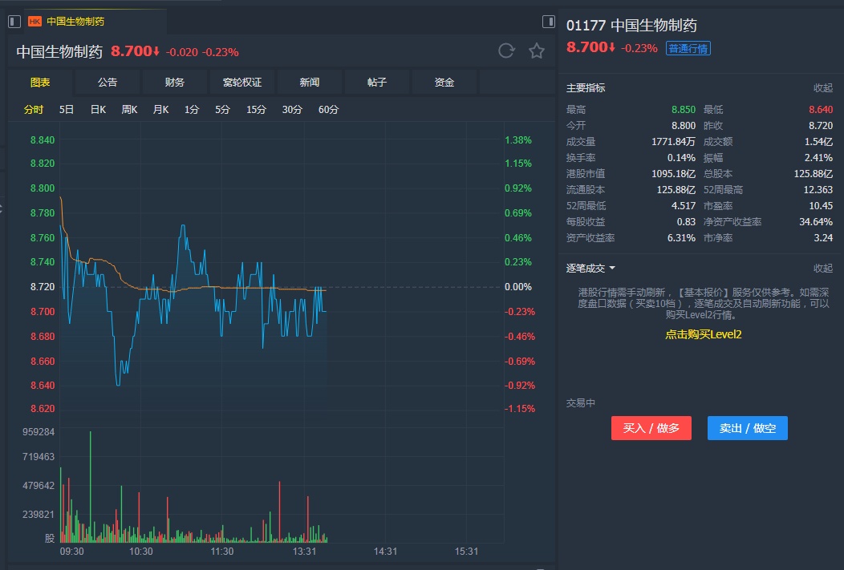The height and width of the screenshot is (570, 844).
Task: Toggle the left sidebar panel icon
Action: pyautogui.click(x=14, y=22)
